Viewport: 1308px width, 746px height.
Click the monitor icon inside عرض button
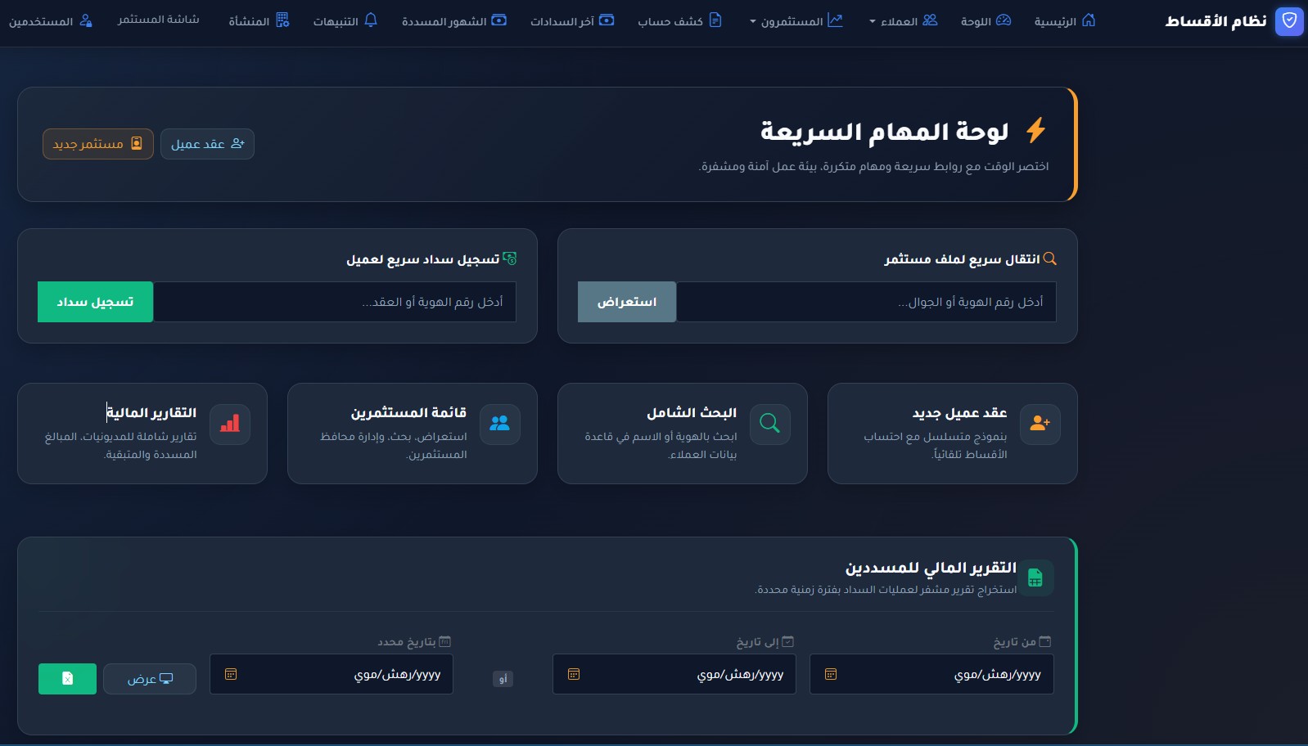[x=166, y=679]
